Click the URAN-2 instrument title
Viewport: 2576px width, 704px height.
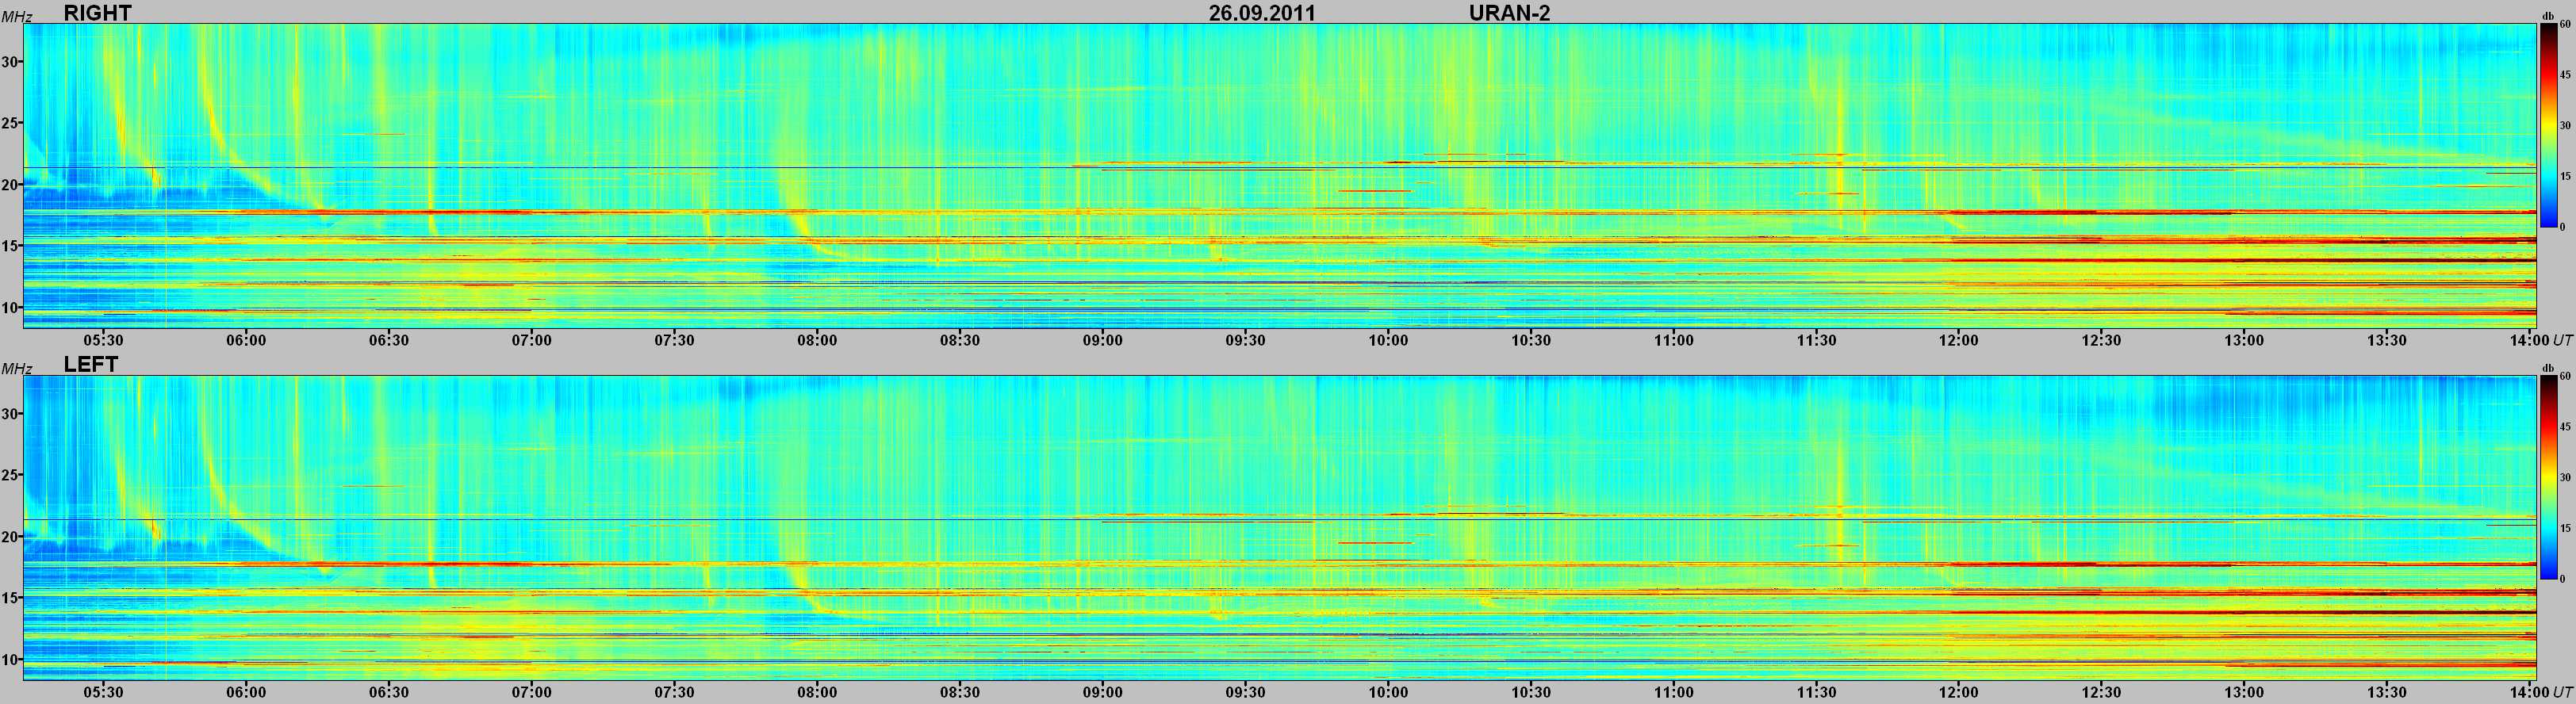coord(1509,13)
